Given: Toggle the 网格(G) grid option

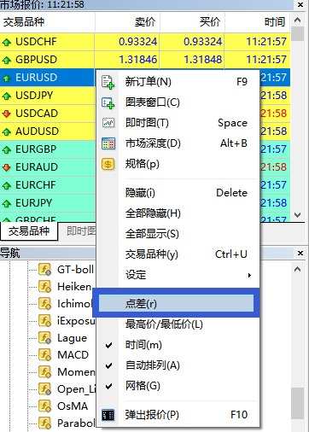Looking at the screenshot, I should click(178, 386).
